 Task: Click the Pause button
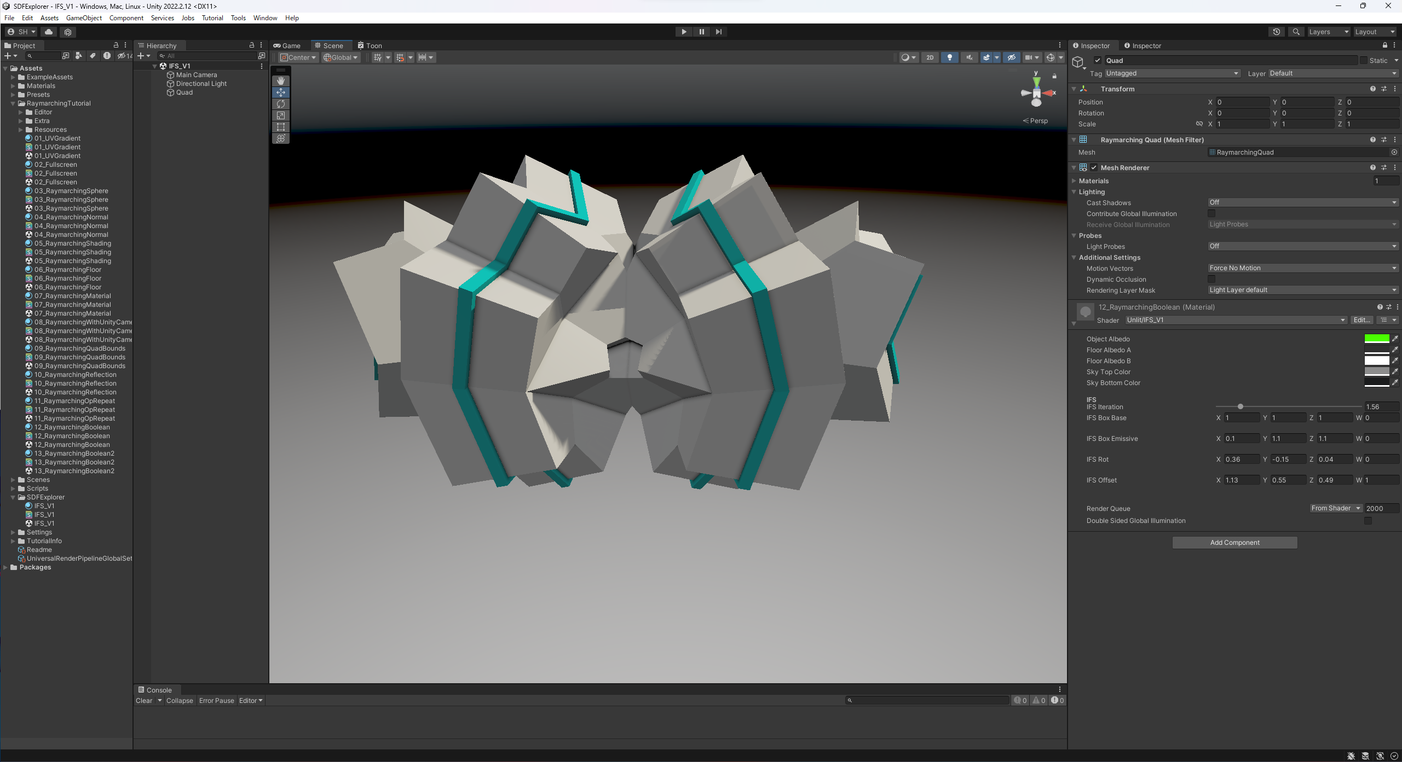pyautogui.click(x=701, y=32)
